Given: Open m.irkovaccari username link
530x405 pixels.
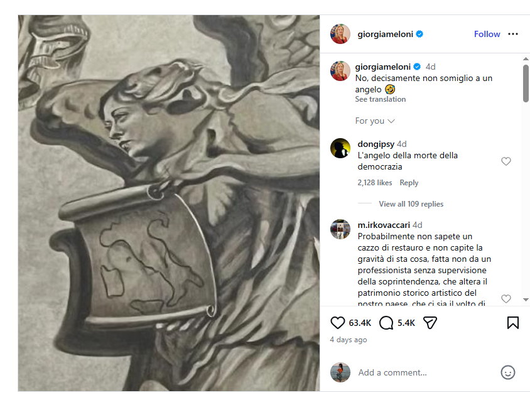Looking at the screenshot, I should (384, 225).
